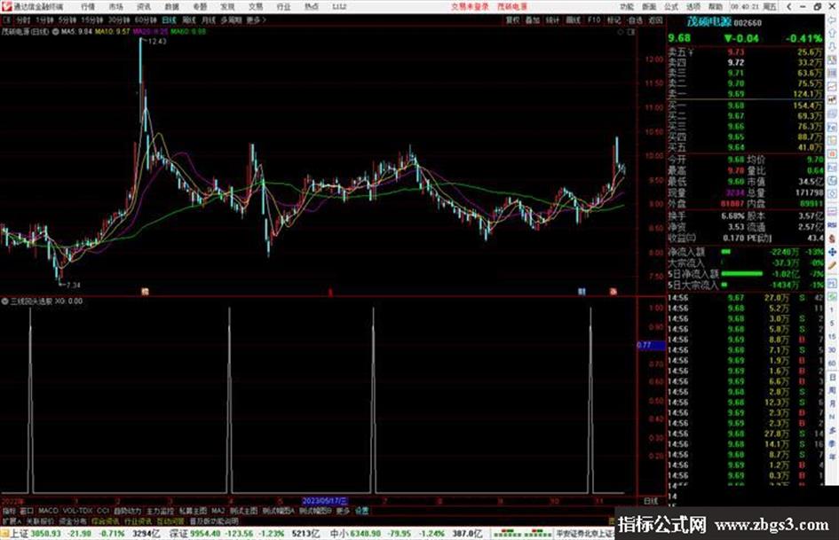Click the 返回 button
Viewport: 839px width, 540px height.
[x=655, y=20]
